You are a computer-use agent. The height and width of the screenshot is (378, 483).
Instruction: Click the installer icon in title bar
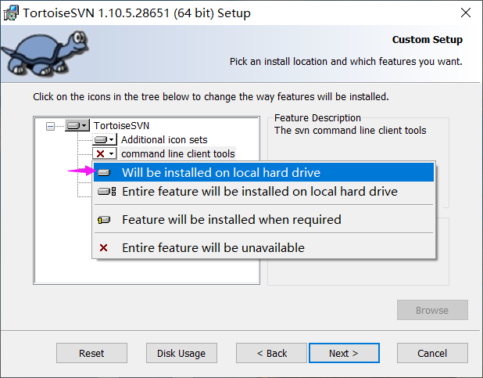[x=11, y=13]
